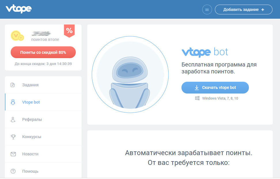Screen dimensions: 280x179
Task: Click the Vtope bot robot icon in sidebar
Action: (12, 102)
